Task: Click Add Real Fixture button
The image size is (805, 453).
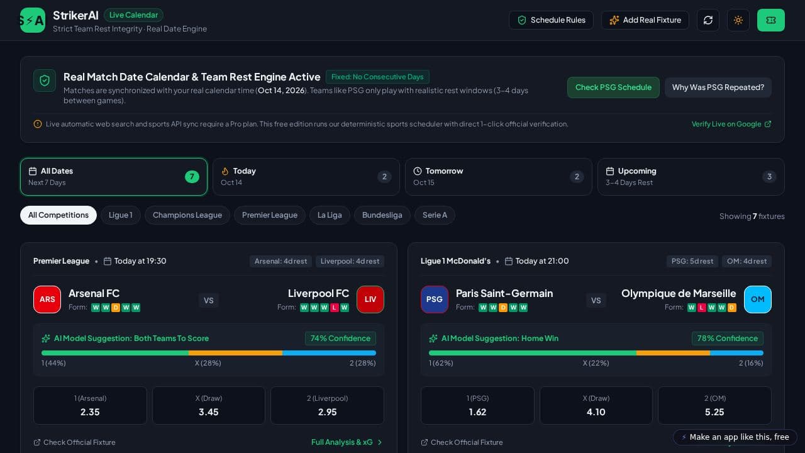Action: click(645, 20)
